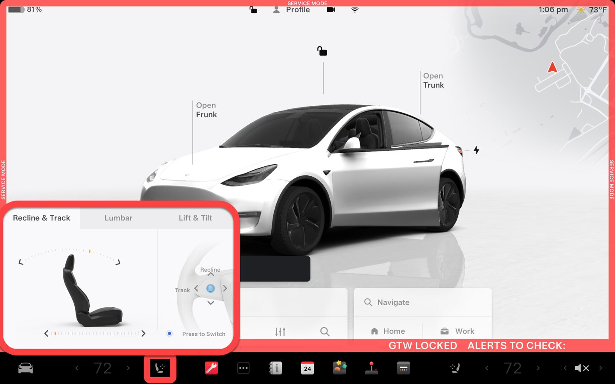Click the Navigate search field
The height and width of the screenshot is (384, 615).
[x=423, y=303]
